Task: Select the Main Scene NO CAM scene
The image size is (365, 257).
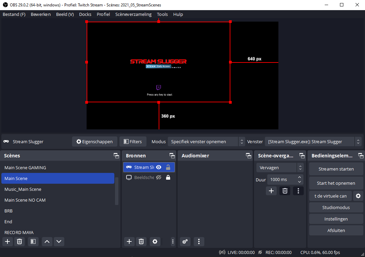Action: [x=58, y=200]
